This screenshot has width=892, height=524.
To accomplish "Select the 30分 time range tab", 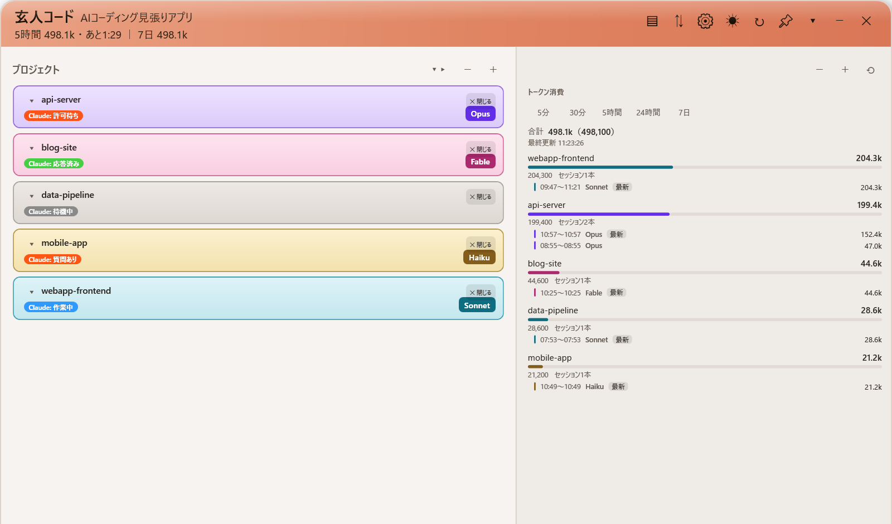I will [578, 113].
